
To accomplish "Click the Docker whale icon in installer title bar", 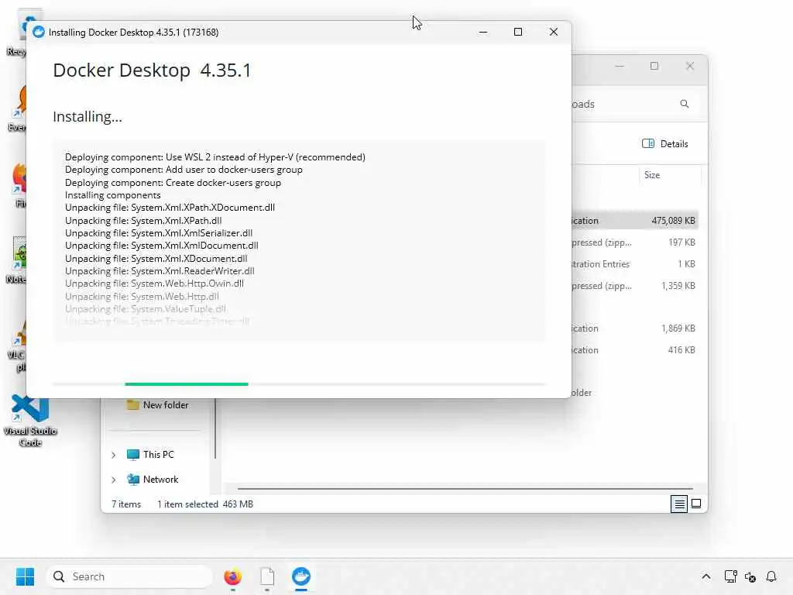I will (x=39, y=33).
